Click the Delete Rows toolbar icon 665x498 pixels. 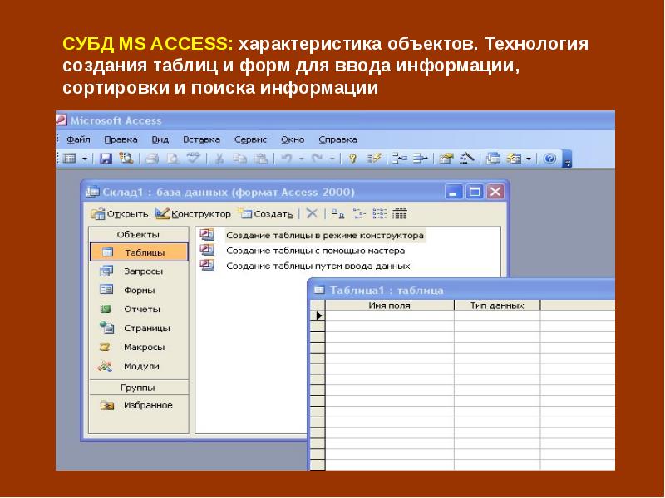421,159
